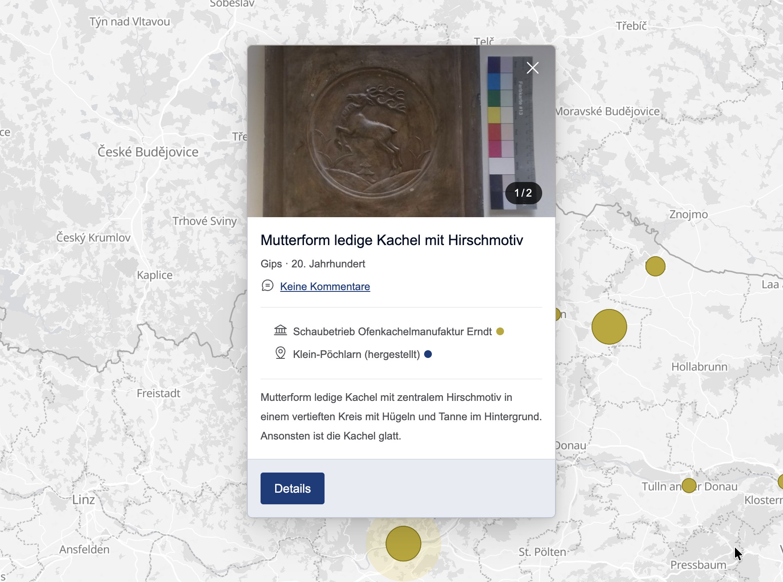This screenshot has height=582, width=783.
Task: Click the St. Pölten map label
Action: (542, 552)
